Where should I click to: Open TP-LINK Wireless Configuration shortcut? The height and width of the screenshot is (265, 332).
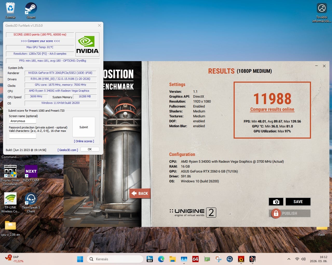pos(10,203)
